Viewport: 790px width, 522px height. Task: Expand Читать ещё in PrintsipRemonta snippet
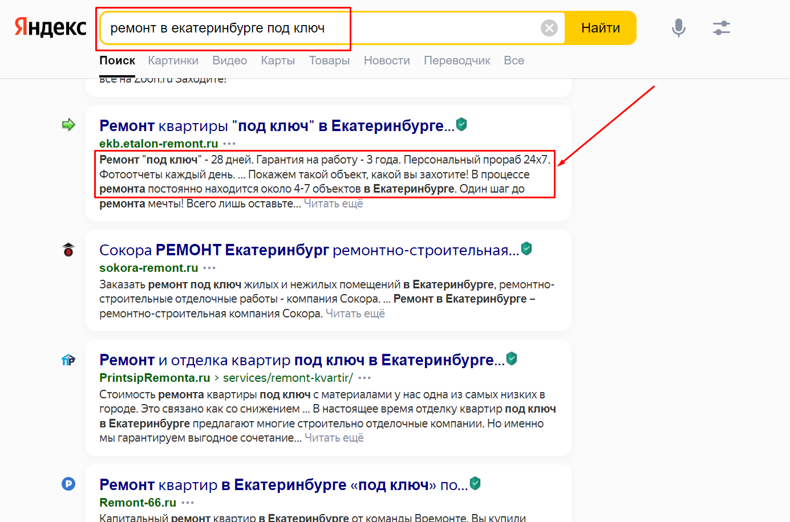click(334, 438)
